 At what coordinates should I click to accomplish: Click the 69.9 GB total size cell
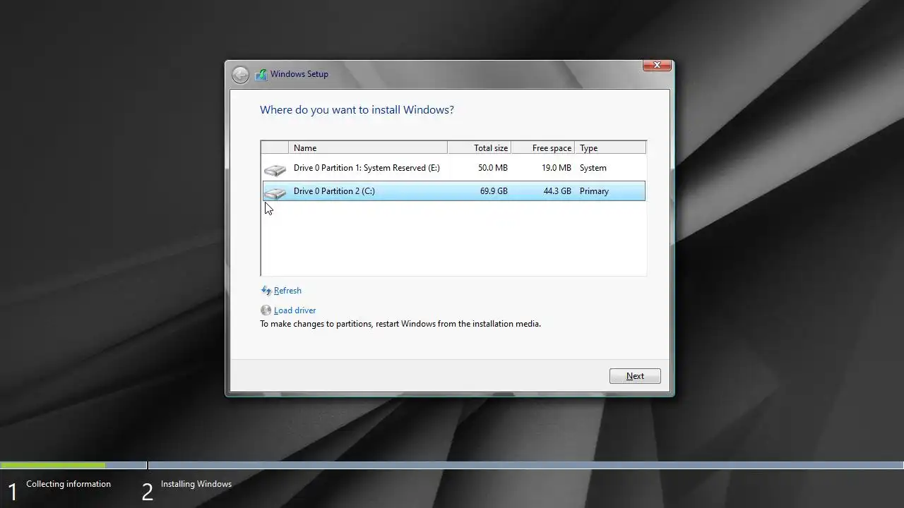[x=494, y=191]
